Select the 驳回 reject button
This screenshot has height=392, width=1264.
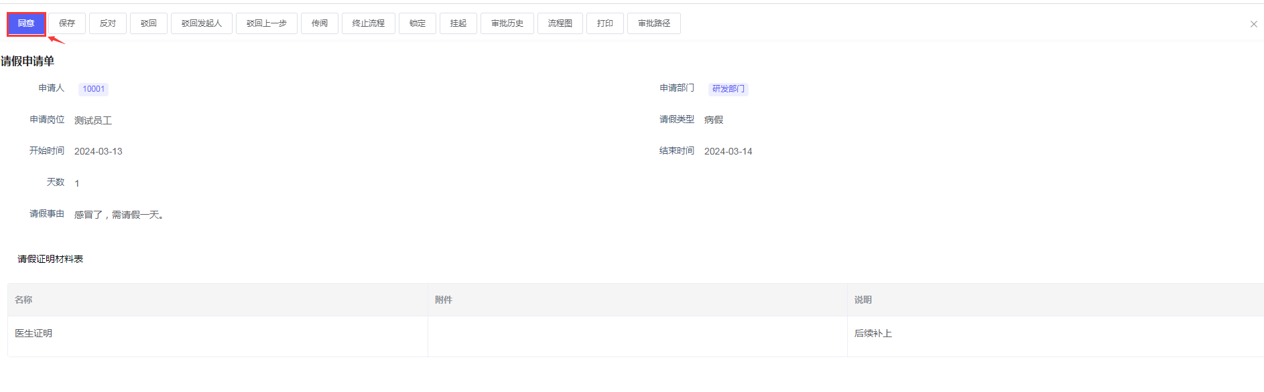click(x=148, y=23)
